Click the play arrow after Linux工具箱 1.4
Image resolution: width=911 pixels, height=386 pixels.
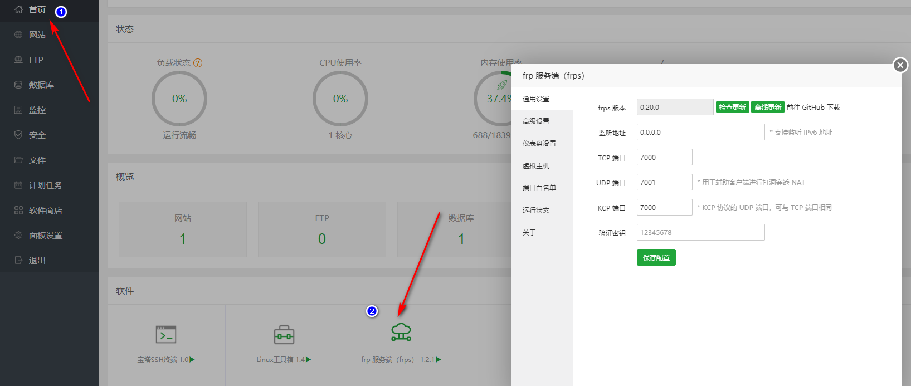[308, 360]
